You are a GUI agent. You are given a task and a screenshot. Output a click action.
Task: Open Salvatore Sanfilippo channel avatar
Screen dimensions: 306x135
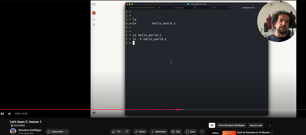[13, 132]
